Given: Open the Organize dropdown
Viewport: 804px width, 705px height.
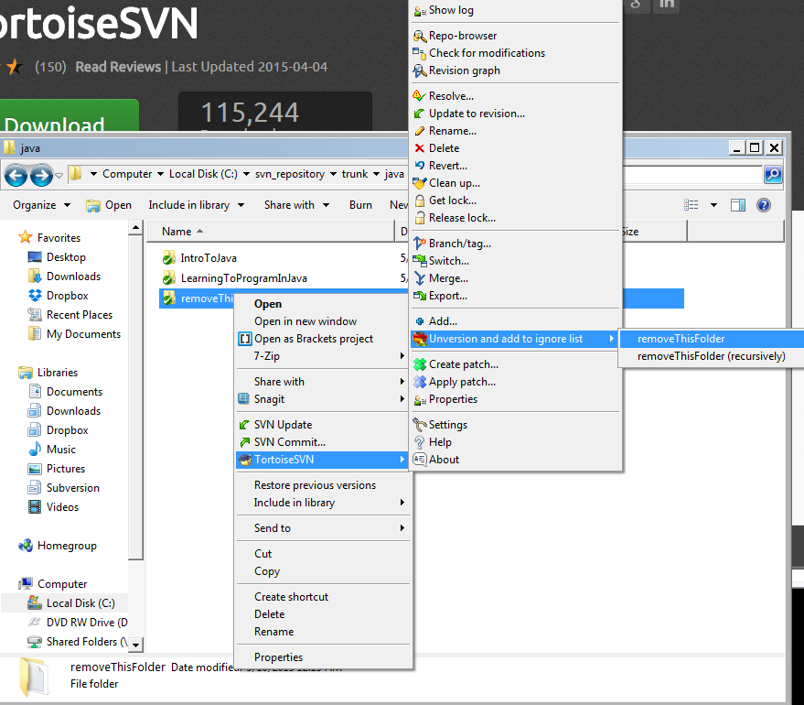Looking at the screenshot, I should (41, 205).
